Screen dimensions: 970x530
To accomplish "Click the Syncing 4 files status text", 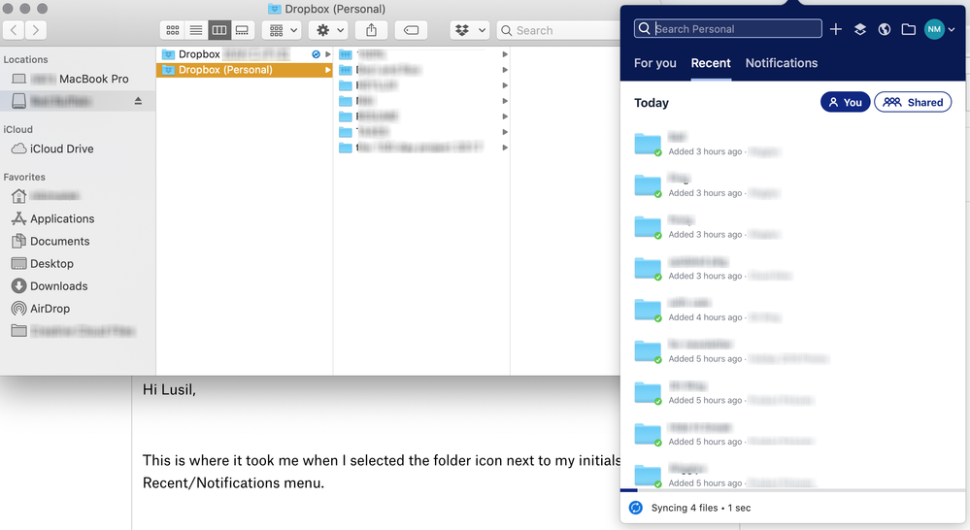I will [701, 508].
